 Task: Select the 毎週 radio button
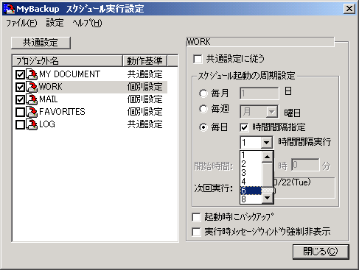pyautogui.click(x=203, y=109)
